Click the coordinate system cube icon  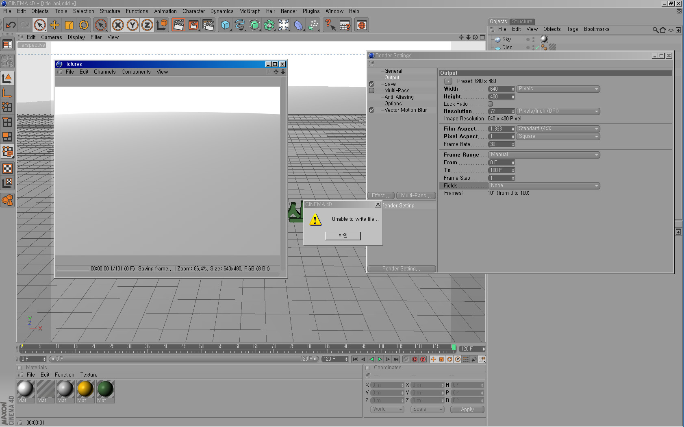coord(162,25)
